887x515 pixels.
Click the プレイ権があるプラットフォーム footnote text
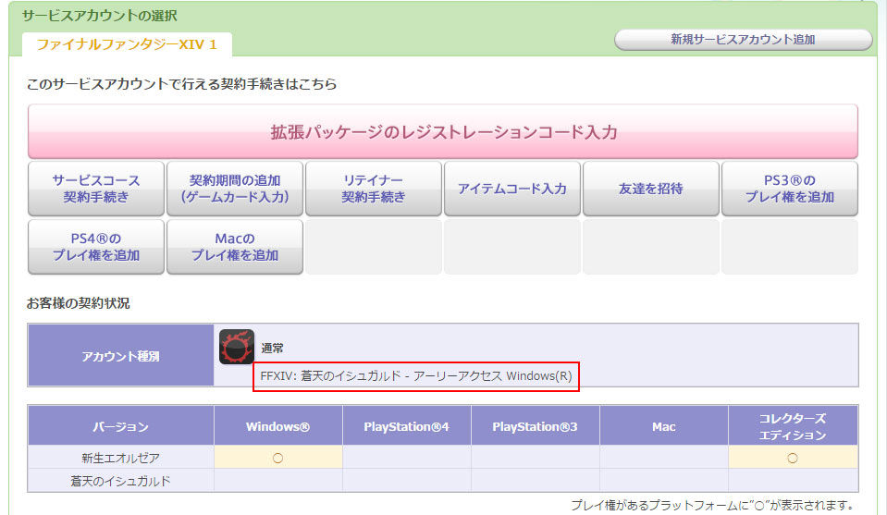click(712, 505)
